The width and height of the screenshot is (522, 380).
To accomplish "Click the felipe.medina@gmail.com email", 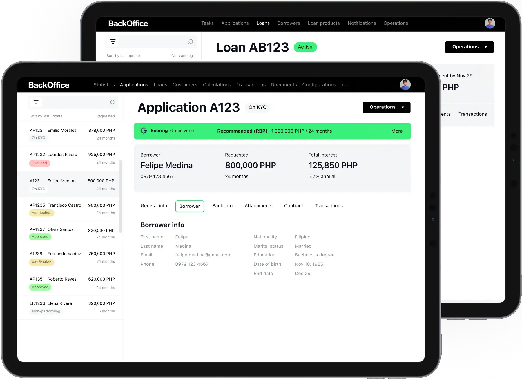I will 203,255.
